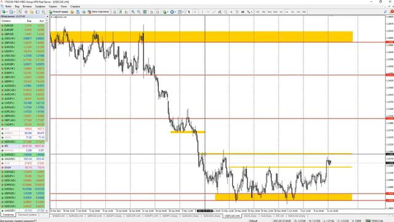Open the Вид menu
This screenshot has height=222, width=394.
point(17,6)
